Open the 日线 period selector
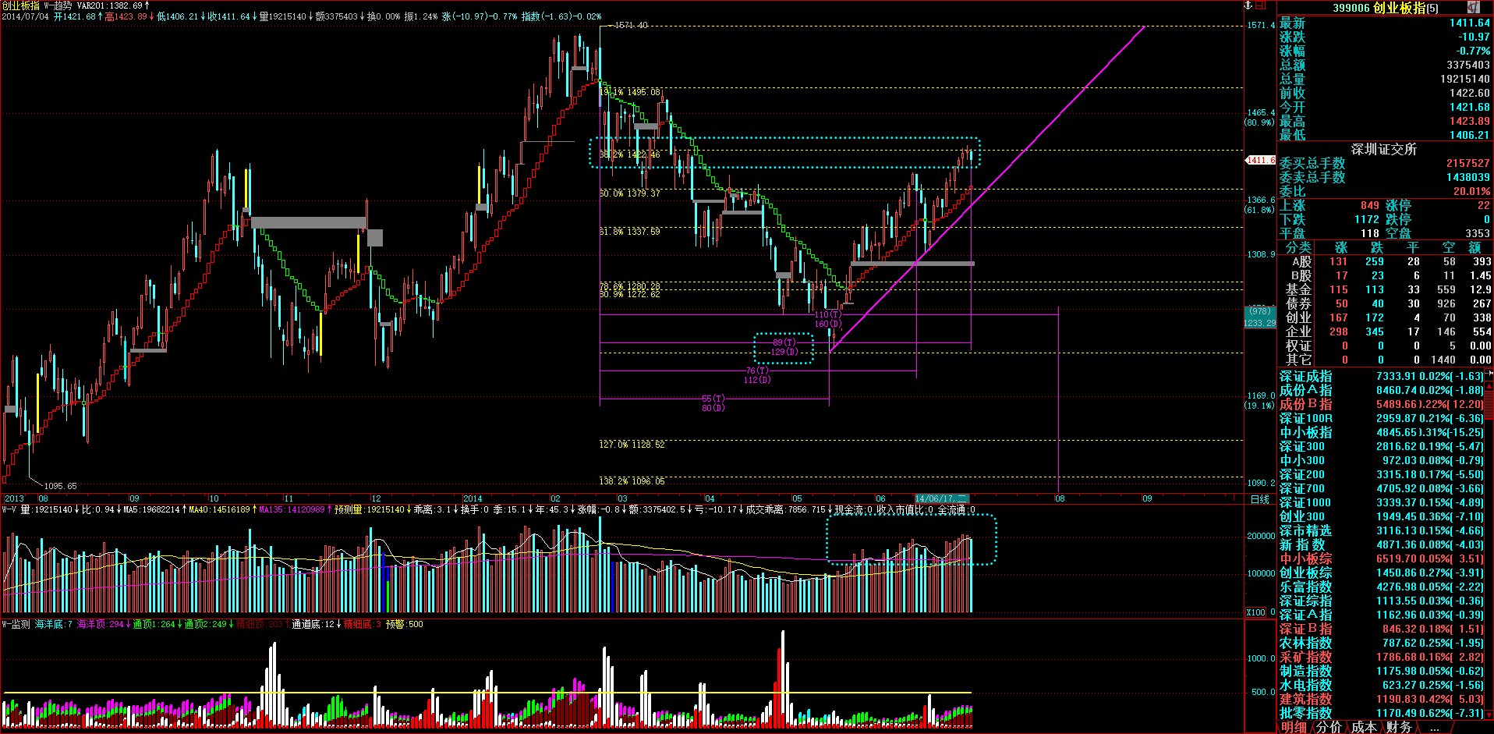The width and height of the screenshot is (1494, 734). [1259, 499]
